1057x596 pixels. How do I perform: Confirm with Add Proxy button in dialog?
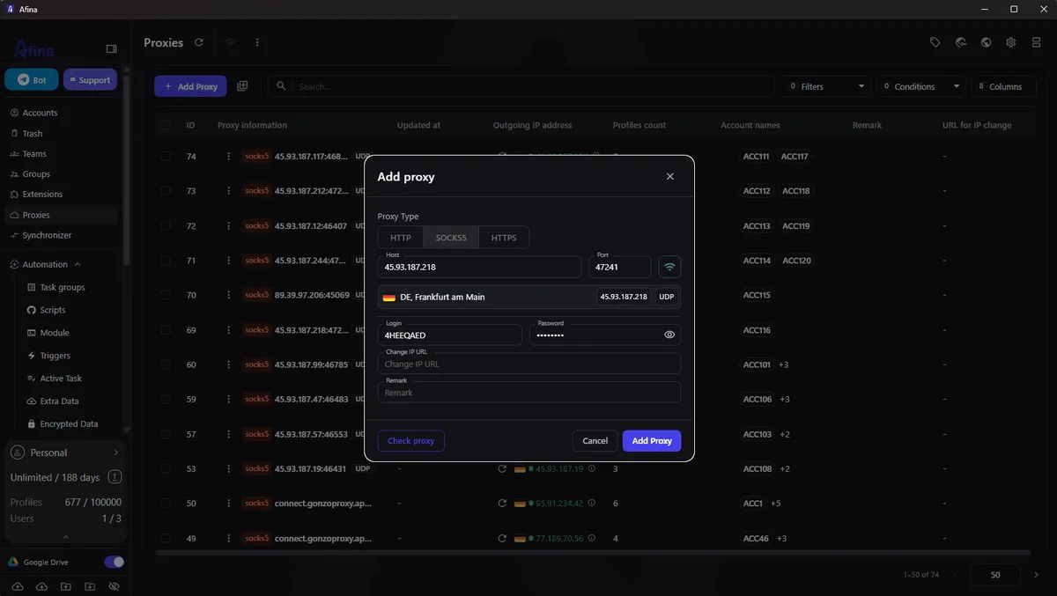coord(652,440)
